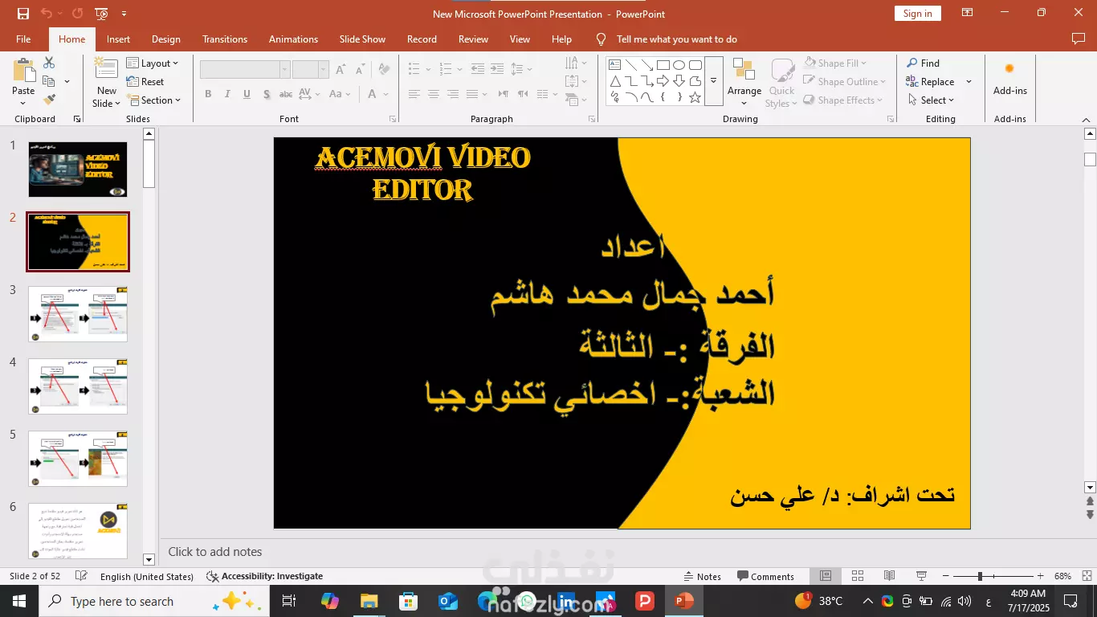Select the Text Box shape in gallery
The height and width of the screenshot is (617, 1097).
pos(614,65)
